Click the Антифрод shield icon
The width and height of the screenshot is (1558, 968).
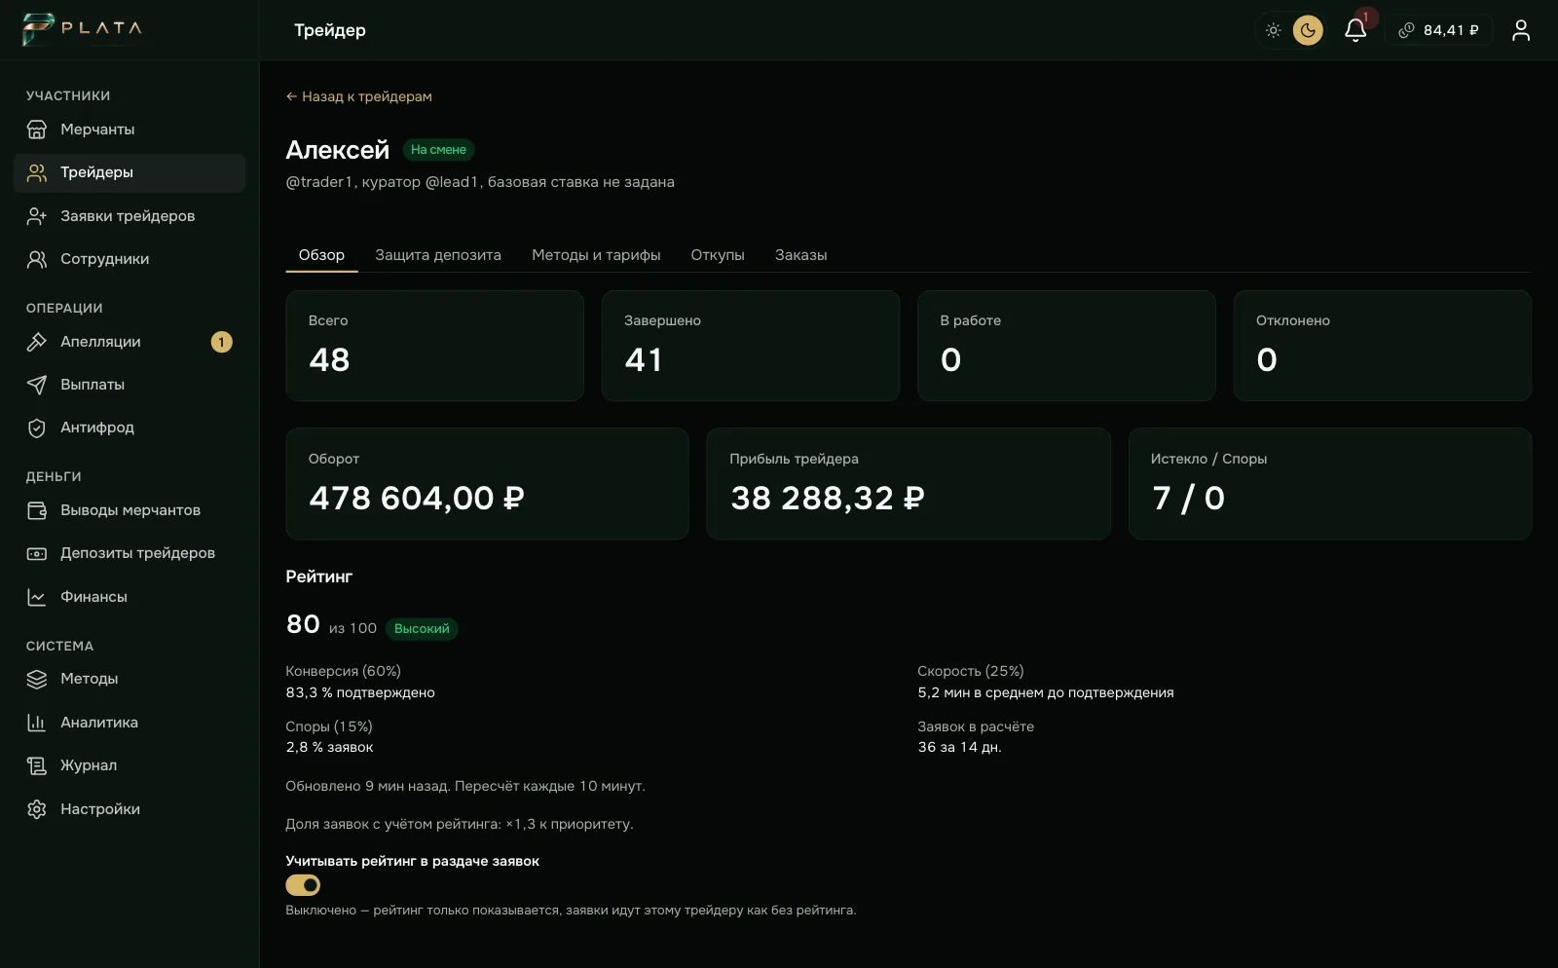click(37, 428)
